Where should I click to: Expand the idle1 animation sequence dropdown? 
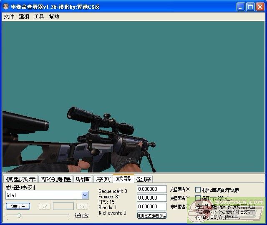85,195
